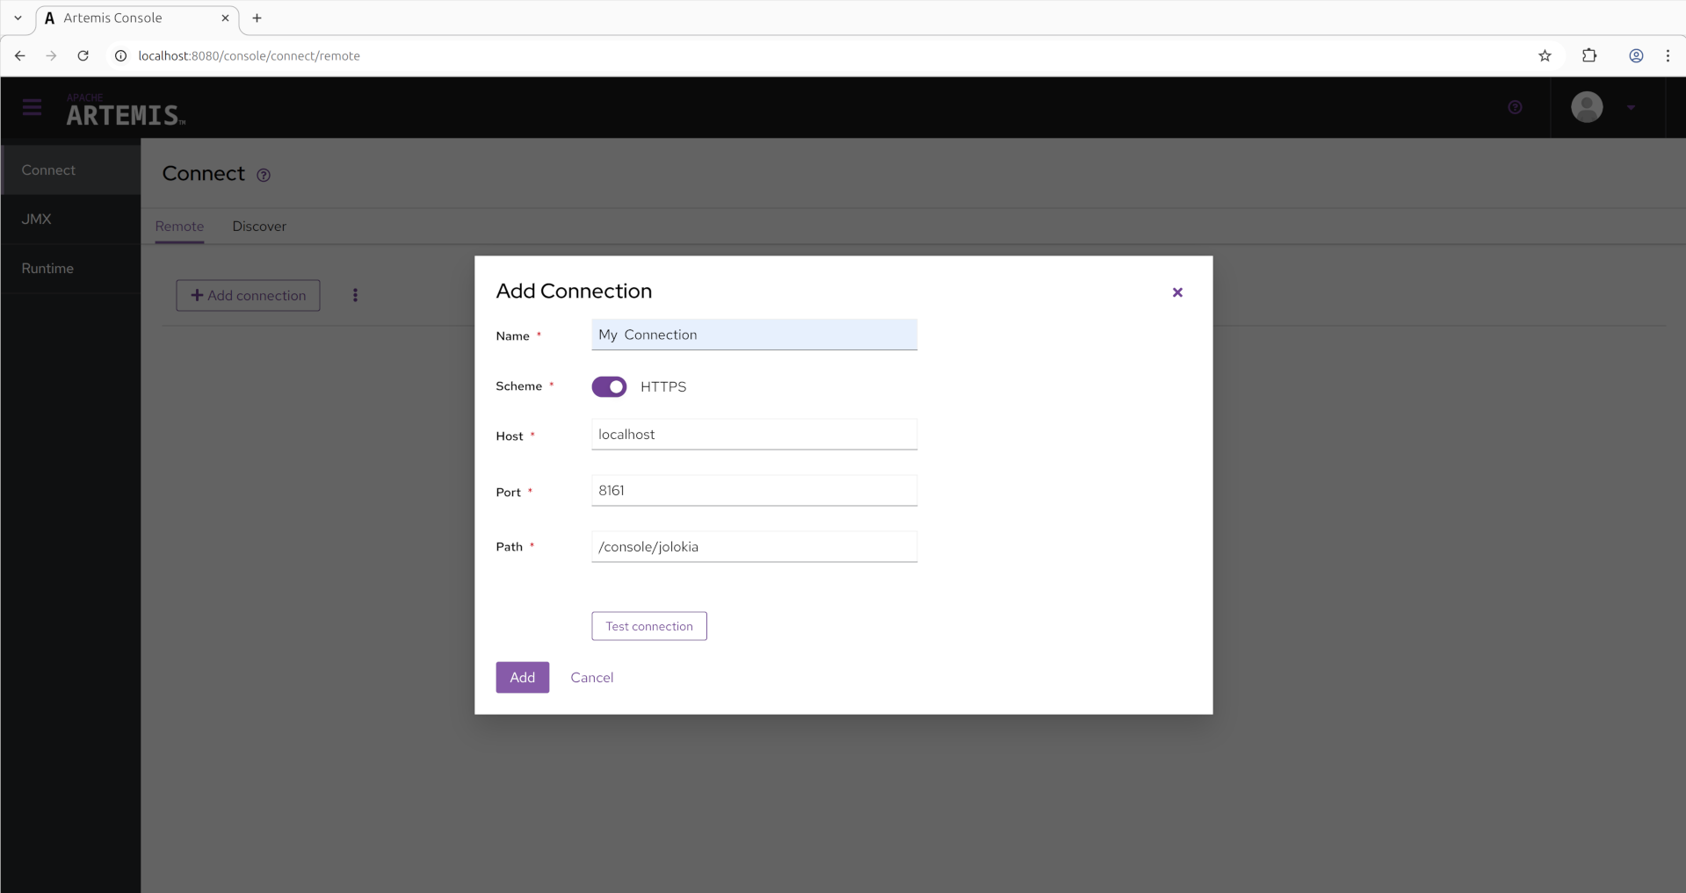Toggle the HTTPS scheme switch
Image resolution: width=1686 pixels, height=893 pixels.
(609, 386)
